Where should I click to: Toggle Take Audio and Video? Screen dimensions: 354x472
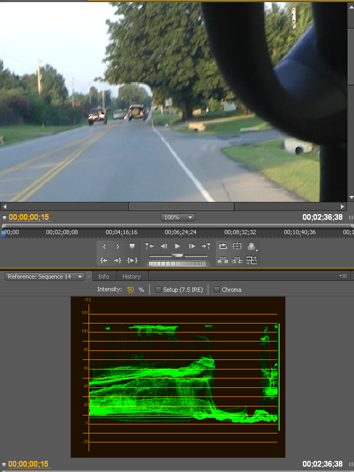tap(252, 260)
